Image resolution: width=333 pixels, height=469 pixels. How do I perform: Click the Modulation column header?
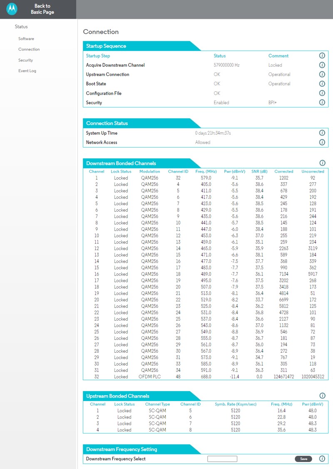[149, 171]
